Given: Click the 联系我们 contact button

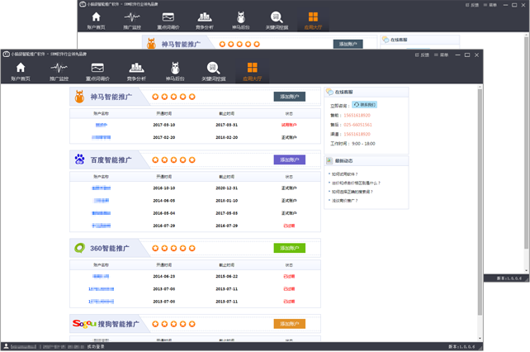Looking at the screenshot, I should pos(364,105).
